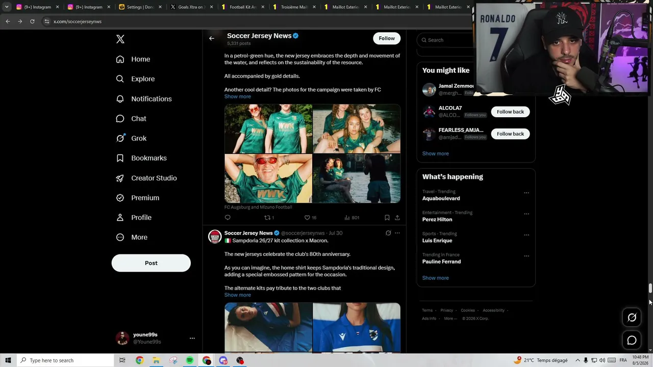Image resolution: width=653 pixels, height=367 pixels.
Task: Follow back FEARLESS_AMJA...
Action: tap(510, 134)
